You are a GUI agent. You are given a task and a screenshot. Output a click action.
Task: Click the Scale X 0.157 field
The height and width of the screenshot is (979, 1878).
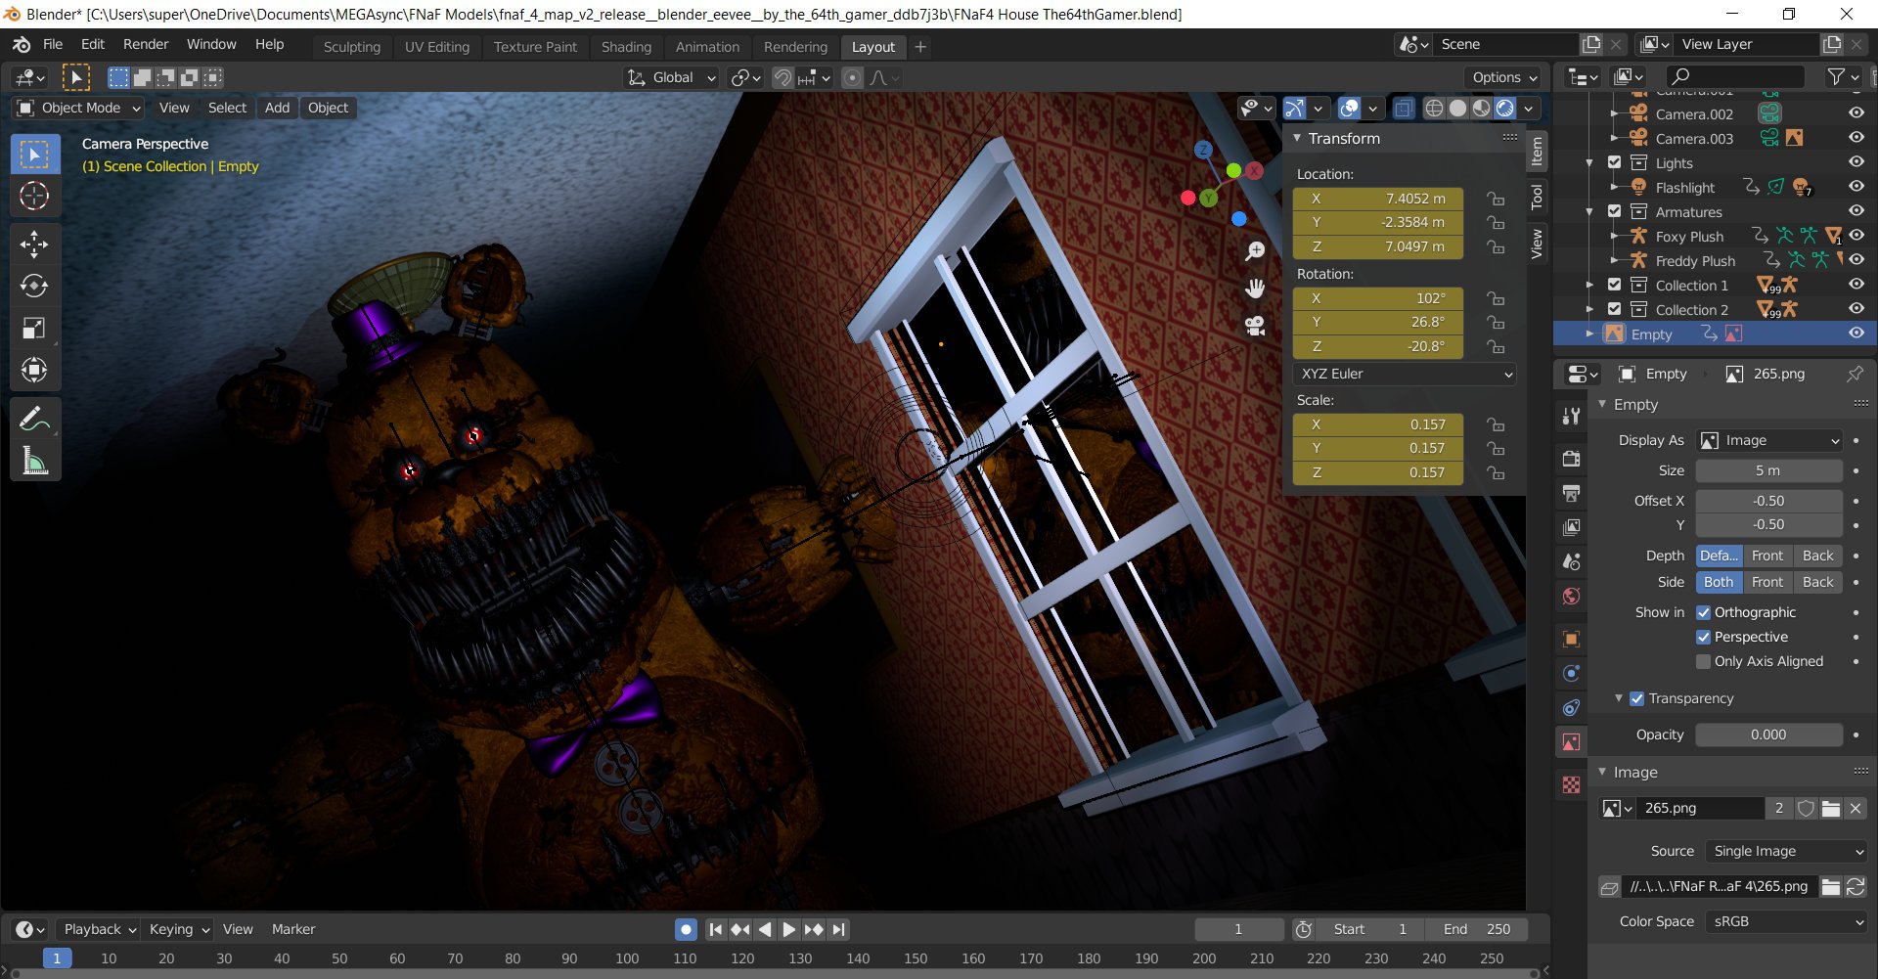point(1377,424)
